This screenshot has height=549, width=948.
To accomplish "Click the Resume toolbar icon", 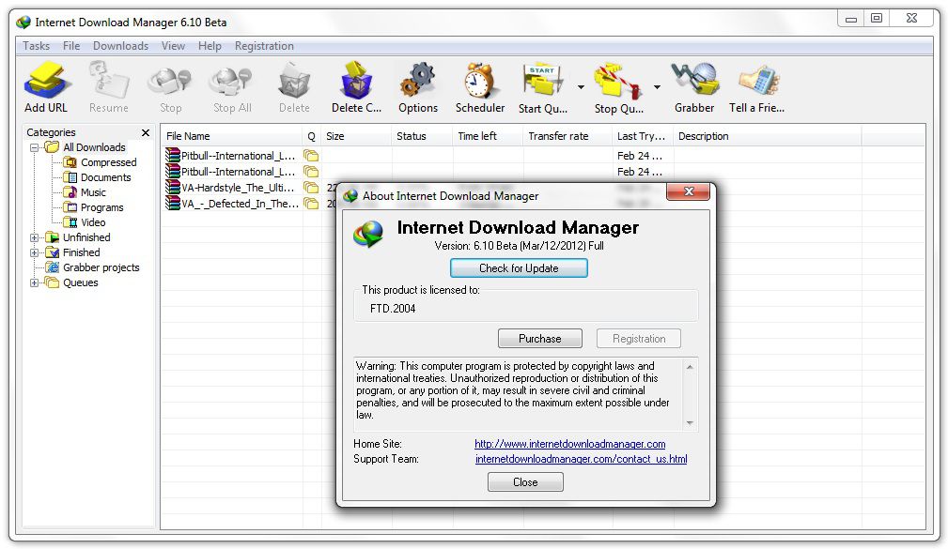I will tap(109, 80).
